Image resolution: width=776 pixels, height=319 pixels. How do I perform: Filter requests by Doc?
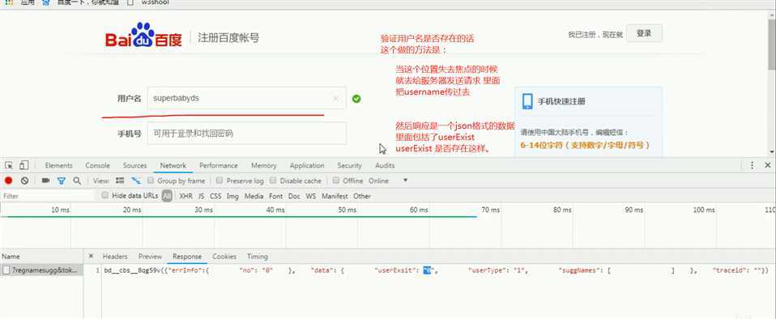click(x=294, y=196)
